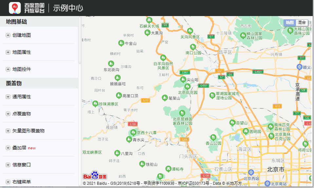Screen dimensions: 314x188
Task: Click the 北京南站 railway station icon
Action: (267, 183)
